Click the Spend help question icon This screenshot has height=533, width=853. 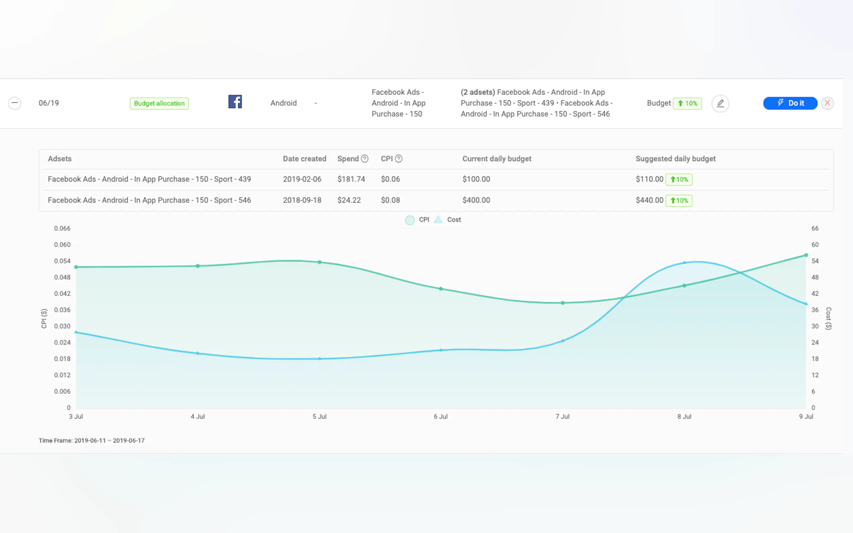(365, 159)
